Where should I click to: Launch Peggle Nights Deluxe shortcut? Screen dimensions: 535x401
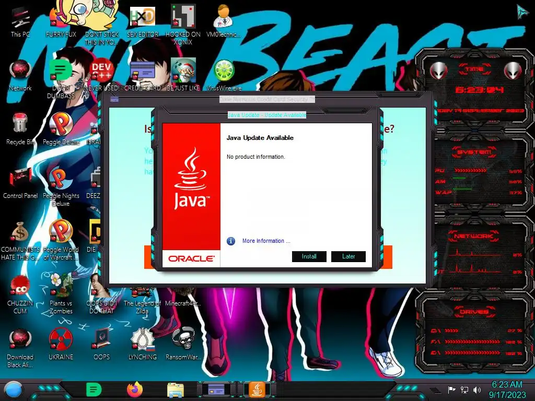click(x=61, y=186)
